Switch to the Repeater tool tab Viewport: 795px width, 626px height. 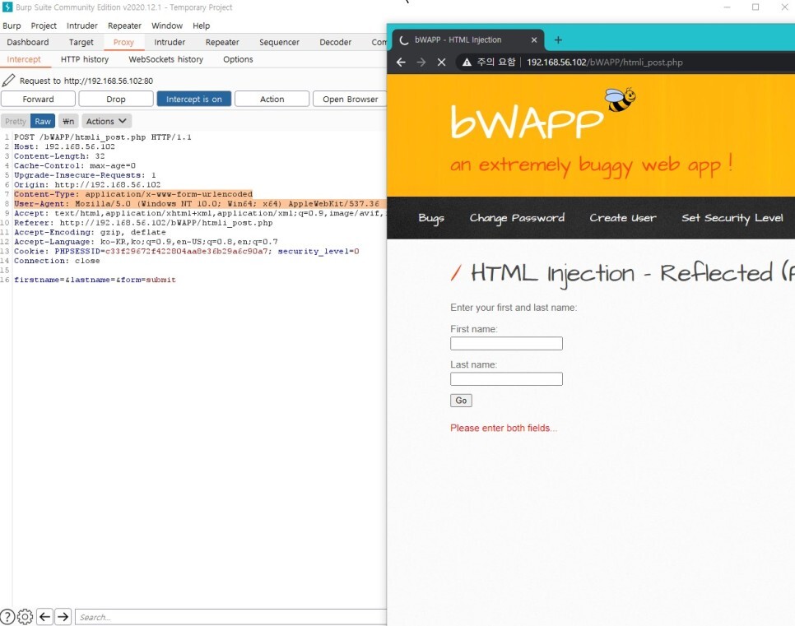pos(222,42)
